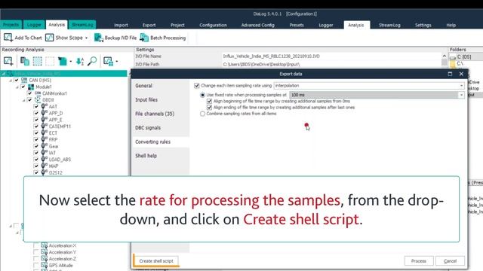Viewport: 483px width, 271px height.
Task: Click the chart grid layout icon
Action: (108, 61)
